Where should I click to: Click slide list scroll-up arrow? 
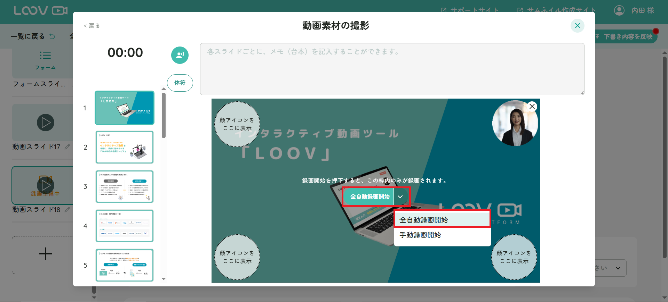tap(164, 89)
